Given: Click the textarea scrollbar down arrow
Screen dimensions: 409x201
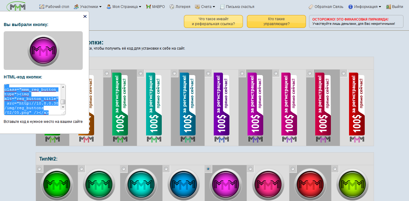Looking at the screenshot, I should tap(63, 107).
